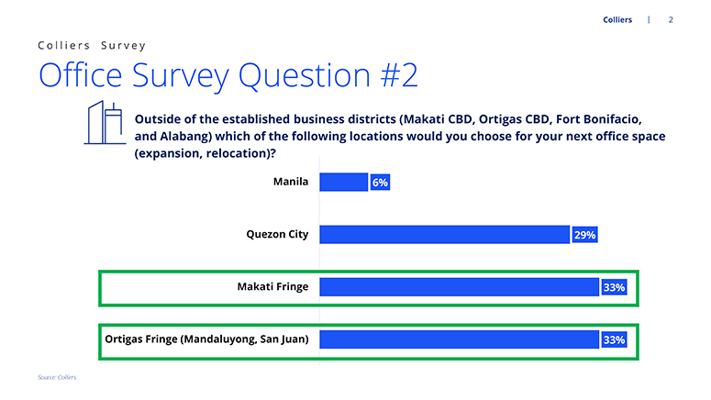The image size is (711, 400).
Task: Click the Quezon City category label
Action: click(x=277, y=235)
